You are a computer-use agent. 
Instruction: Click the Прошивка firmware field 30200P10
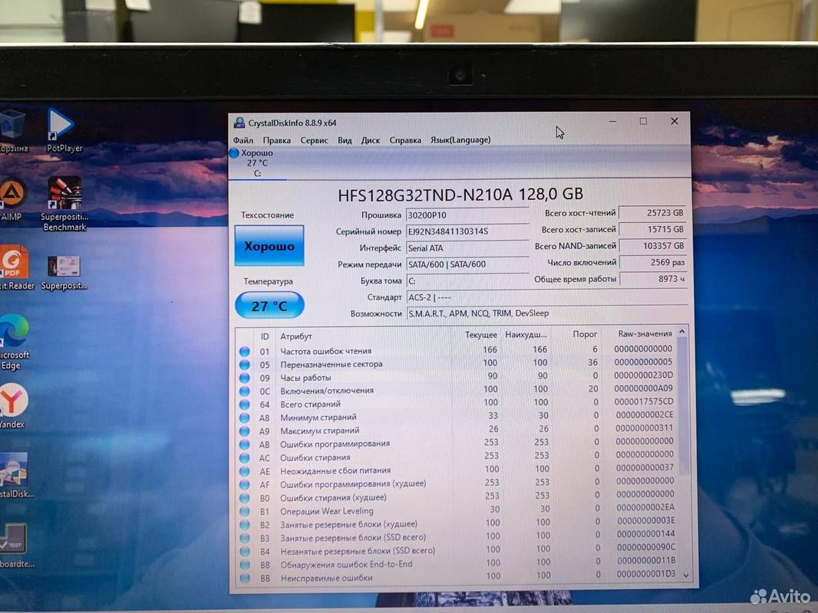pyautogui.click(x=467, y=215)
